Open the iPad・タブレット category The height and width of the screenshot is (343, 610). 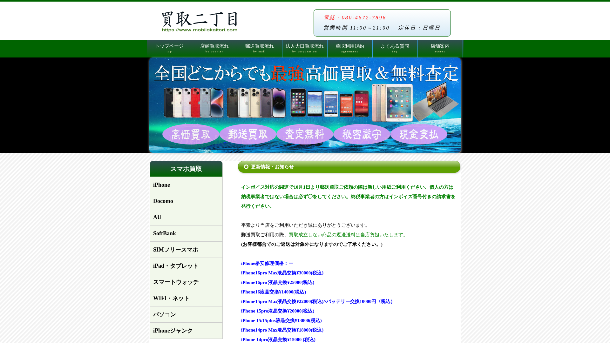[x=186, y=266]
